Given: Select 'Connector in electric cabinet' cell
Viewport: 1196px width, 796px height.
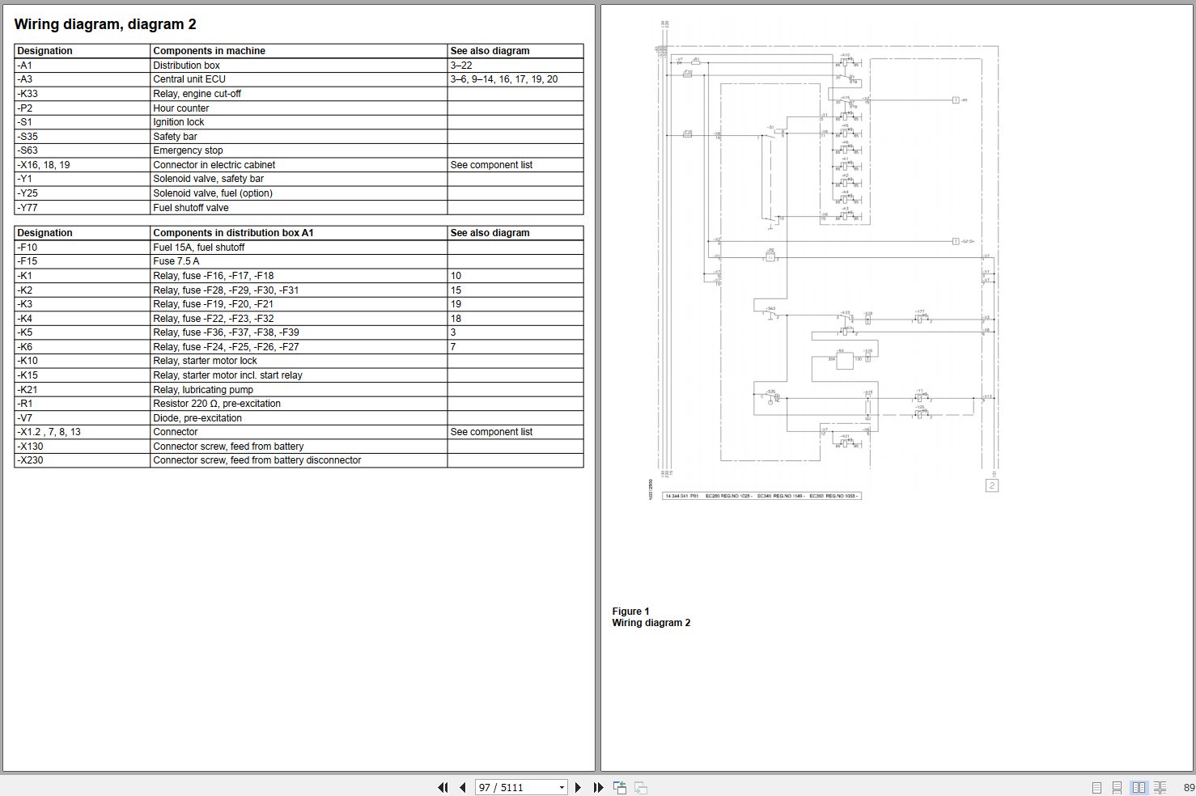Looking at the screenshot, I should tap(299, 165).
